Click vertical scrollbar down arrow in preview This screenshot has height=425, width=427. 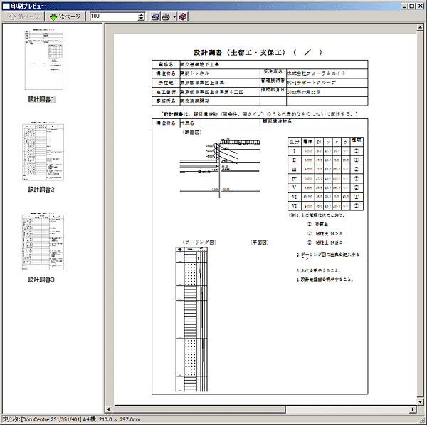coord(420,401)
